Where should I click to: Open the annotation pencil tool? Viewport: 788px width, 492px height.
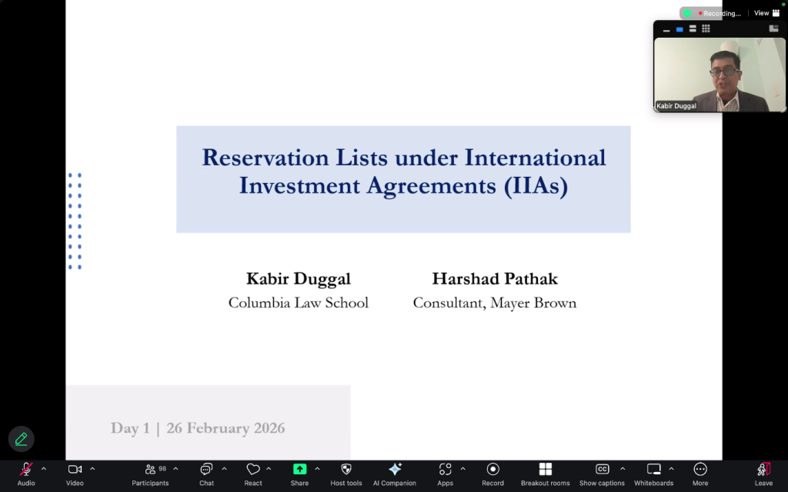coord(21,439)
